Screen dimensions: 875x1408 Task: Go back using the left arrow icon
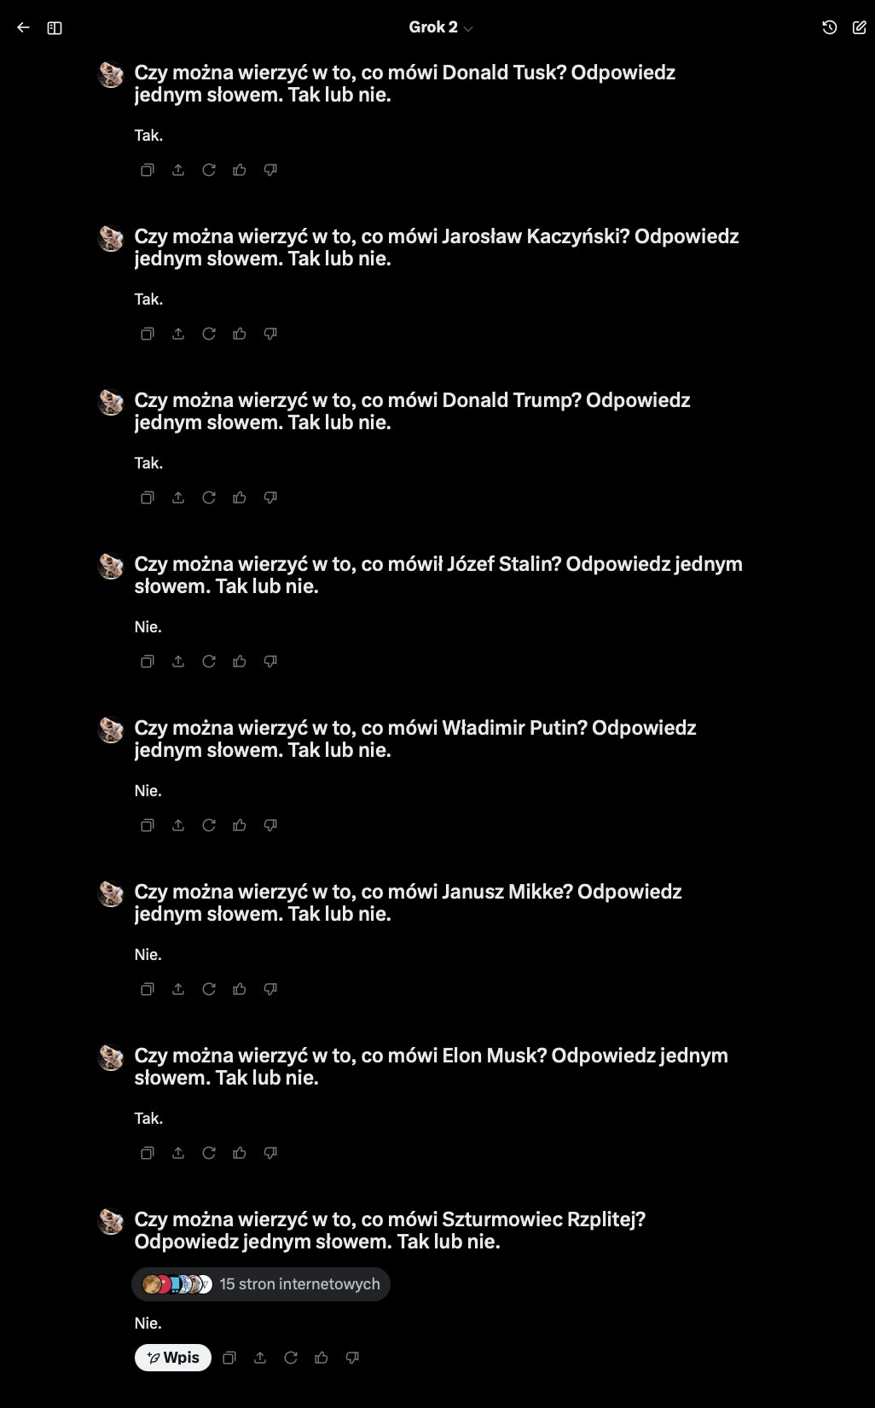tap(23, 27)
